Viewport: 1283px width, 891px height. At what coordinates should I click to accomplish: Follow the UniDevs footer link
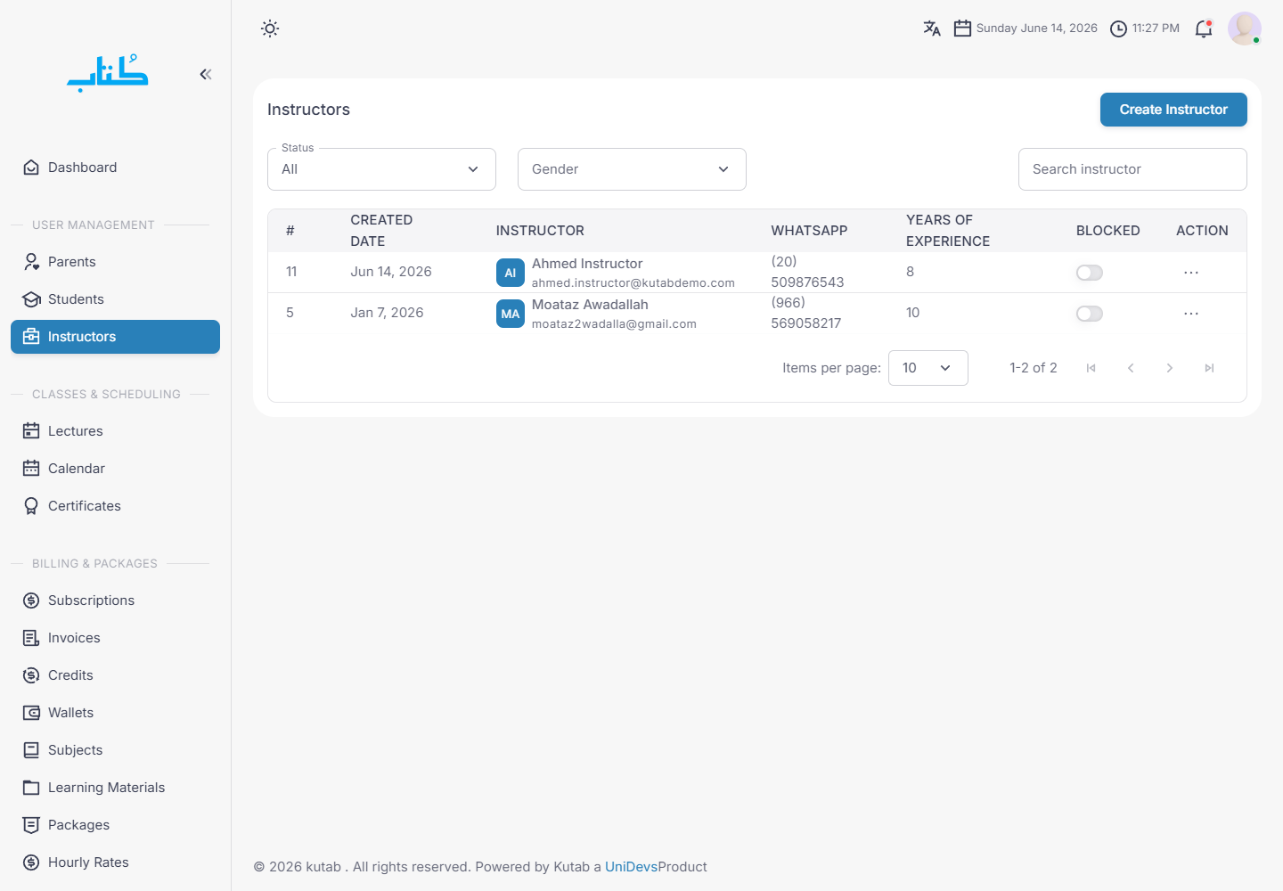point(631,867)
